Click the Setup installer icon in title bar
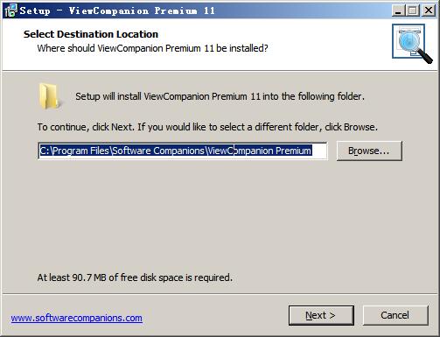 coord(10,11)
